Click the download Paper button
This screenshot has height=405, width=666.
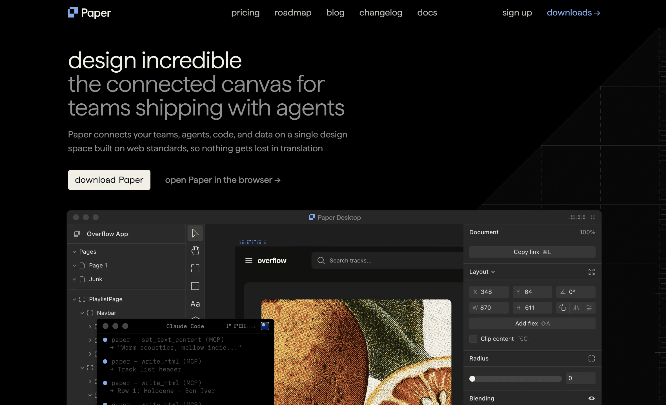coord(109,180)
